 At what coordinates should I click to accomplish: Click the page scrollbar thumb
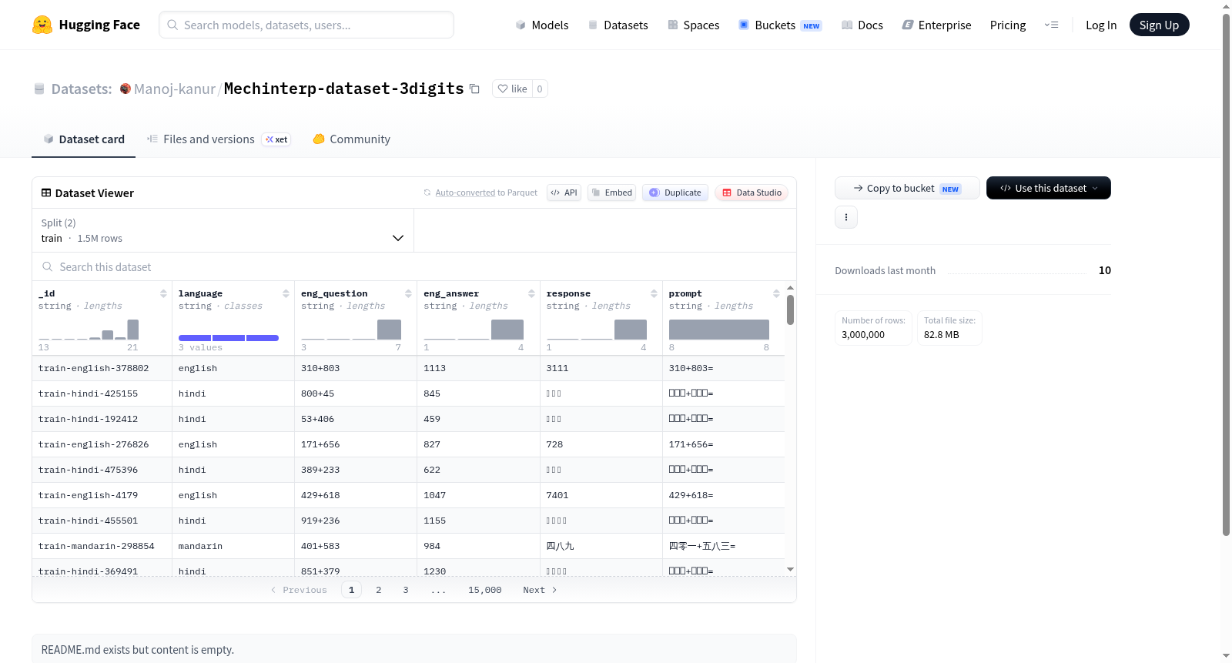coord(1226,273)
